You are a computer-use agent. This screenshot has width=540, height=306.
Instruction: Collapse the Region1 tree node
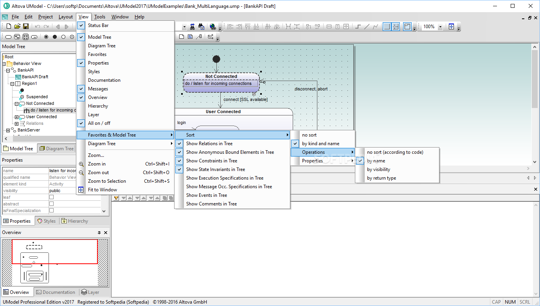pos(12,83)
